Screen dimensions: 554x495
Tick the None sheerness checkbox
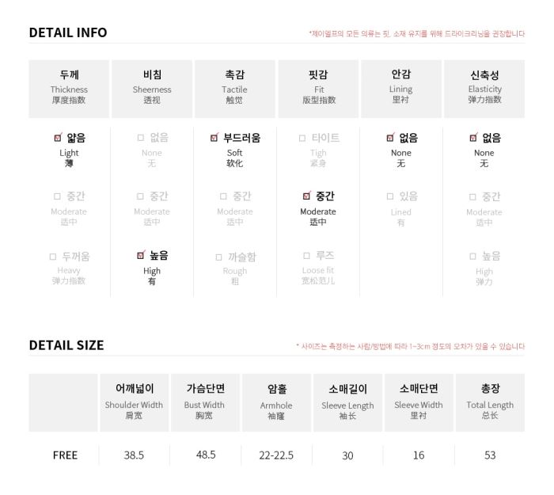tap(141, 138)
